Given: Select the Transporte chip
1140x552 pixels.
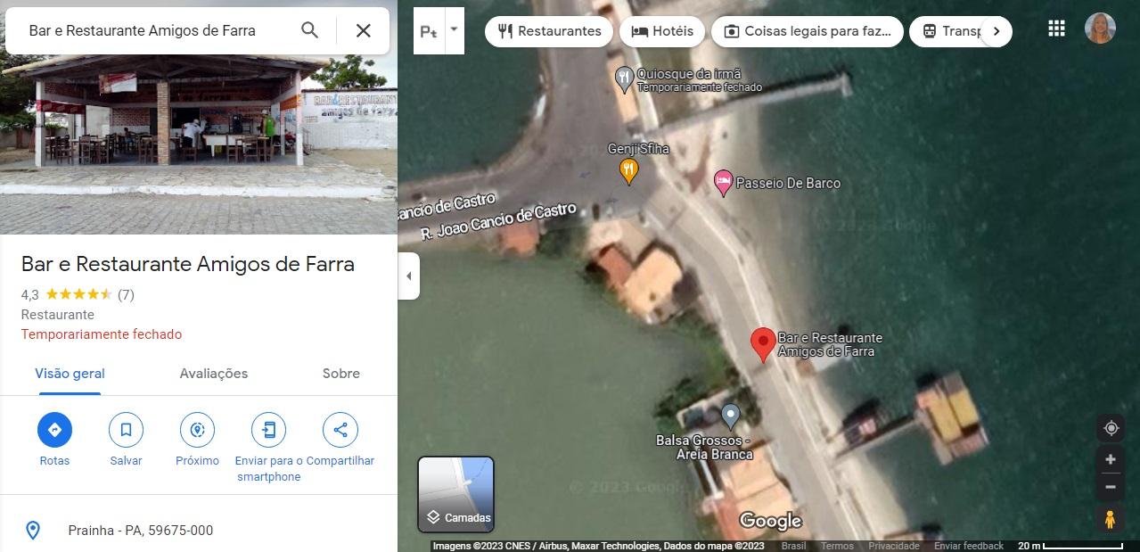Looking at the screenshot, I should [x=950, y=31].
